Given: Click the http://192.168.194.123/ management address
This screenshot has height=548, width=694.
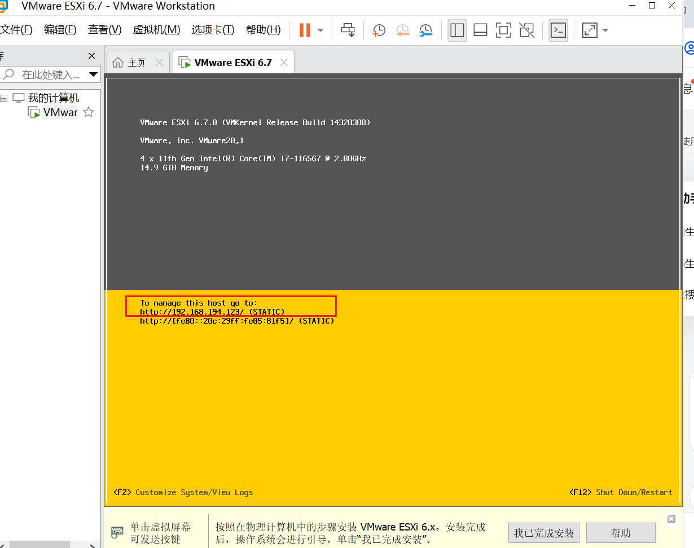Looking at the screenshot, I should pyautogui.click(x=192, y=312).
